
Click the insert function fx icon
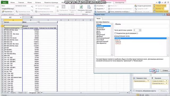click(x=31, y=17)
